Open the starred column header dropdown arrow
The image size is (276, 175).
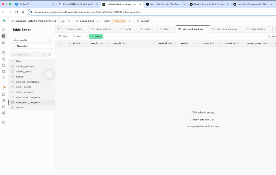pos(241,44)
